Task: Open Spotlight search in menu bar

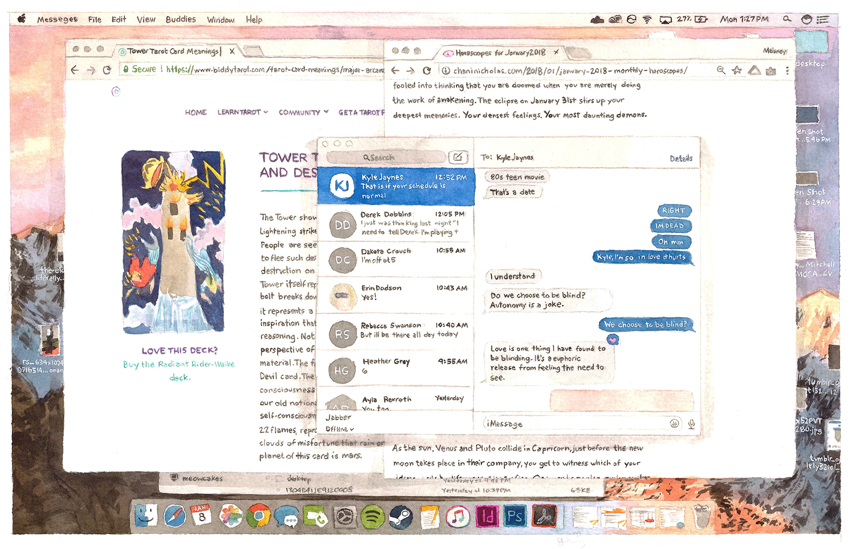Action: (x=787, y=19)
